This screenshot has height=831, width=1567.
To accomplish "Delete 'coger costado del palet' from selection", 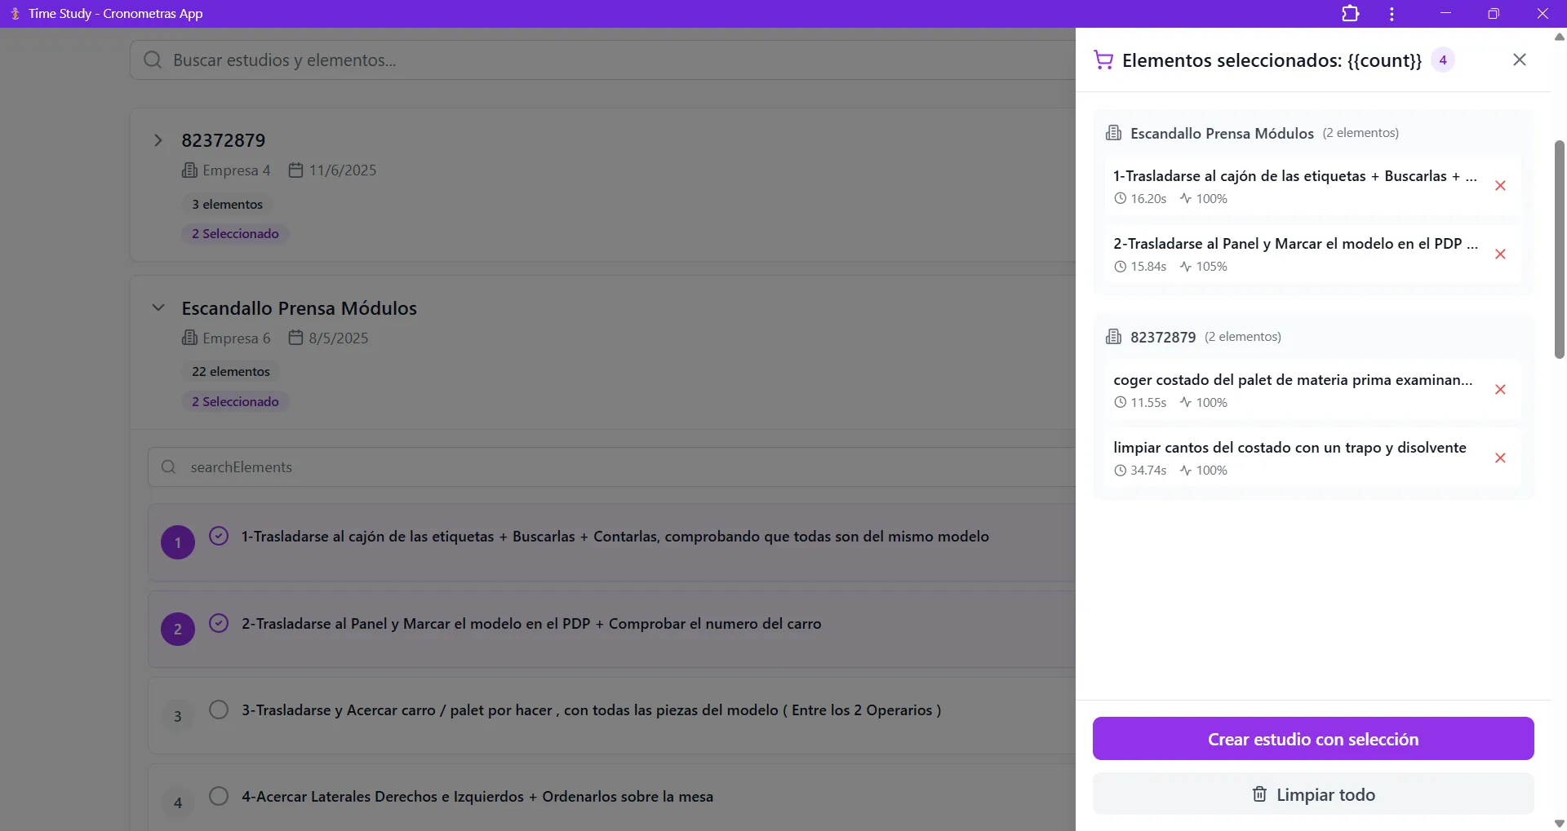I will tap(1499, 390).
